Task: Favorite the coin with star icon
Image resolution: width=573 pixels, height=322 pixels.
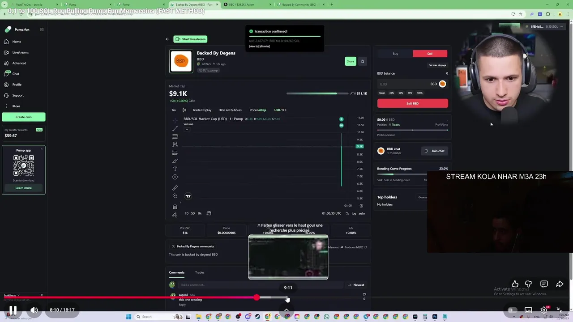Action: [363, 61]
